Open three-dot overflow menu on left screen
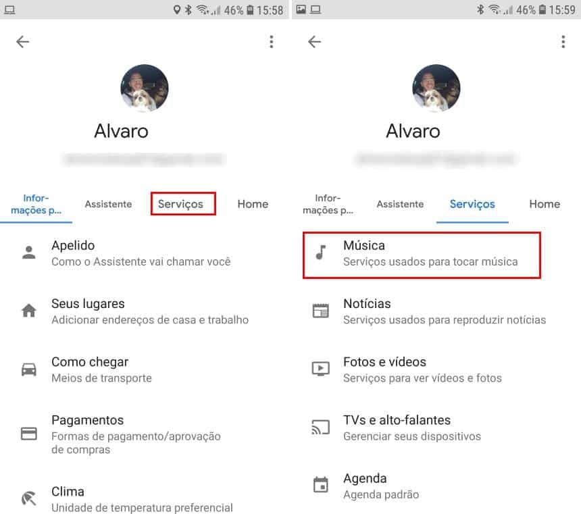This screenshot has height=514, width=581. click(271, 42)
